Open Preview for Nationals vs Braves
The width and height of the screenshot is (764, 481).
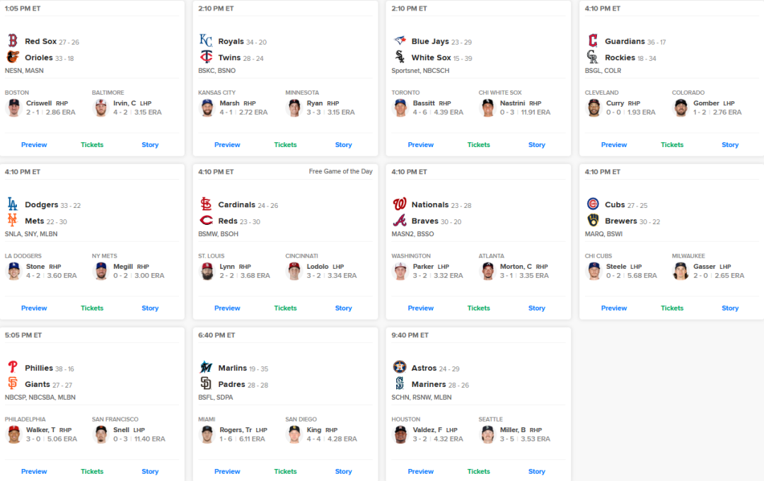pyautogui.click(x=420, y=308)
